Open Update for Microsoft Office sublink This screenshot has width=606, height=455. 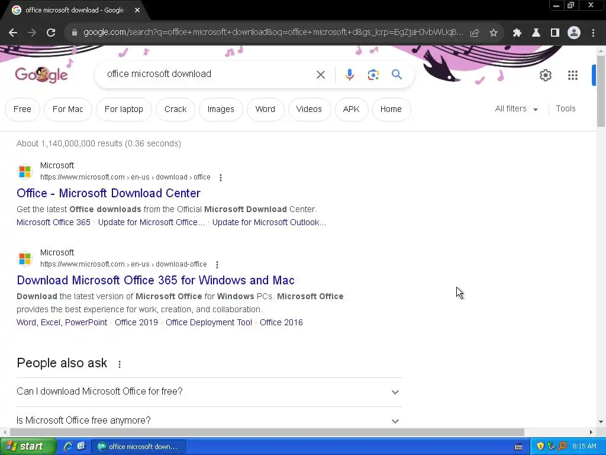click(151, 223)
